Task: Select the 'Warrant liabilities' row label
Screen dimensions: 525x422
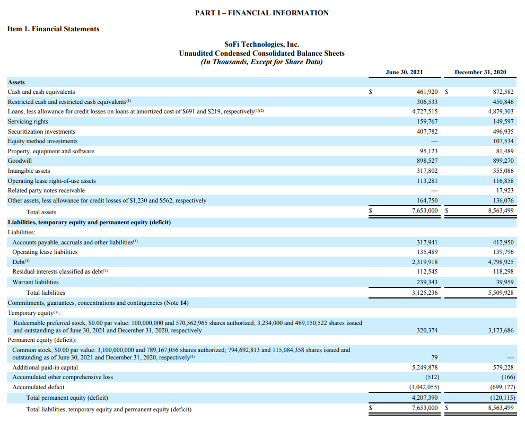Action: point(36,282)
